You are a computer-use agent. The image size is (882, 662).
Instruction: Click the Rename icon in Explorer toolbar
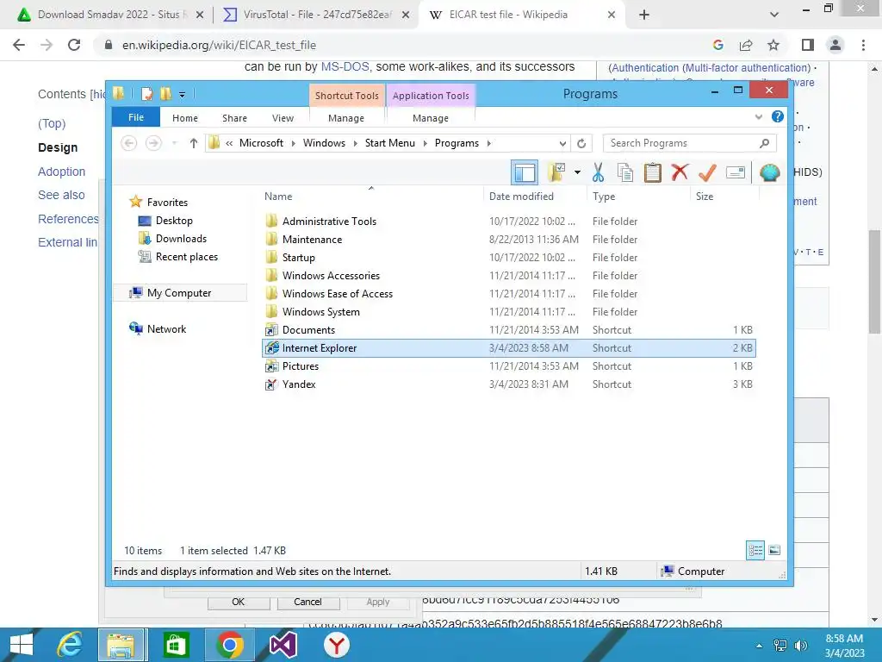[x=736, y=172]
